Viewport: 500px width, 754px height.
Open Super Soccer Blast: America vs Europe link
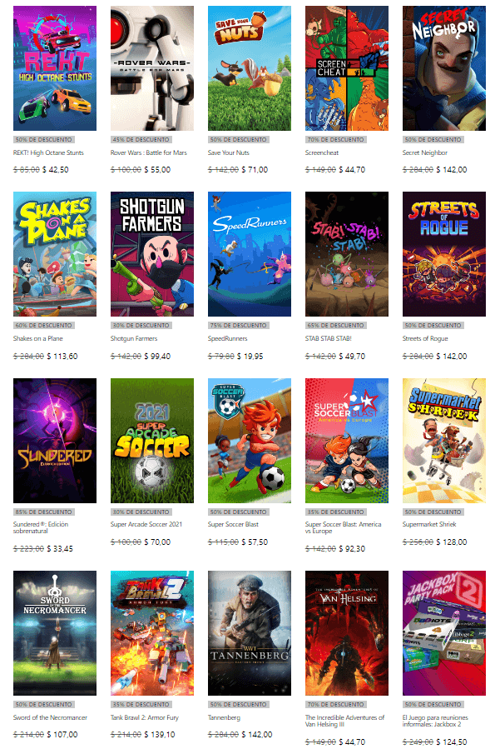coord(344,528)
